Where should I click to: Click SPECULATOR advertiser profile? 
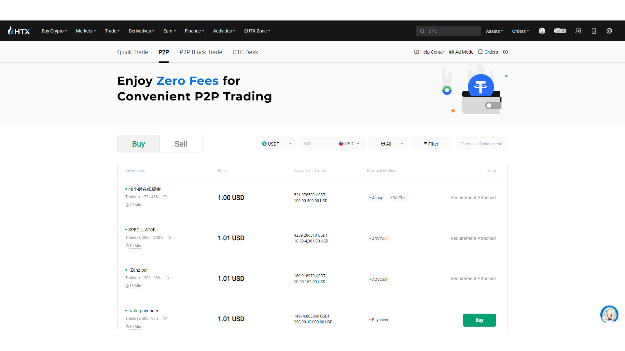click(142, 230)
